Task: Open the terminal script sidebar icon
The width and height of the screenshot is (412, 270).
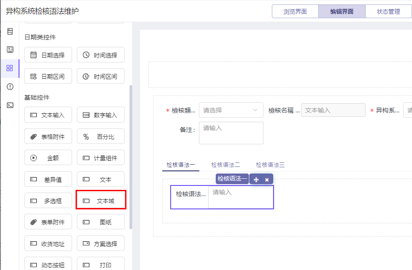Action: [x=10, y=105]
